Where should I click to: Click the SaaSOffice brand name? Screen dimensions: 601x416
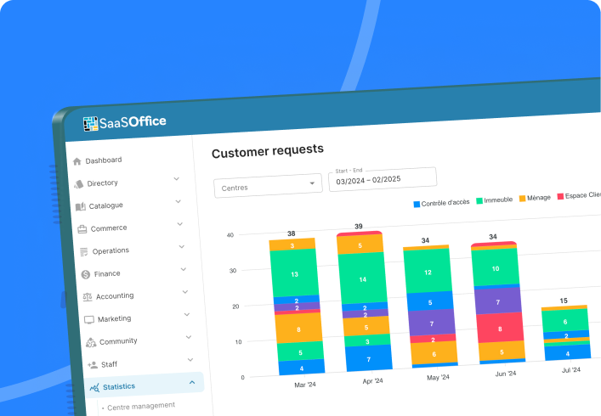point(133,122)
